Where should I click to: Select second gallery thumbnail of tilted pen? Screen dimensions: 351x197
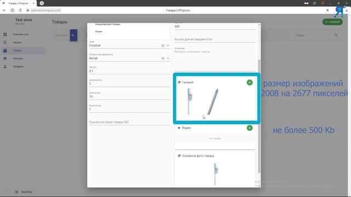click(x=213, y=102)
